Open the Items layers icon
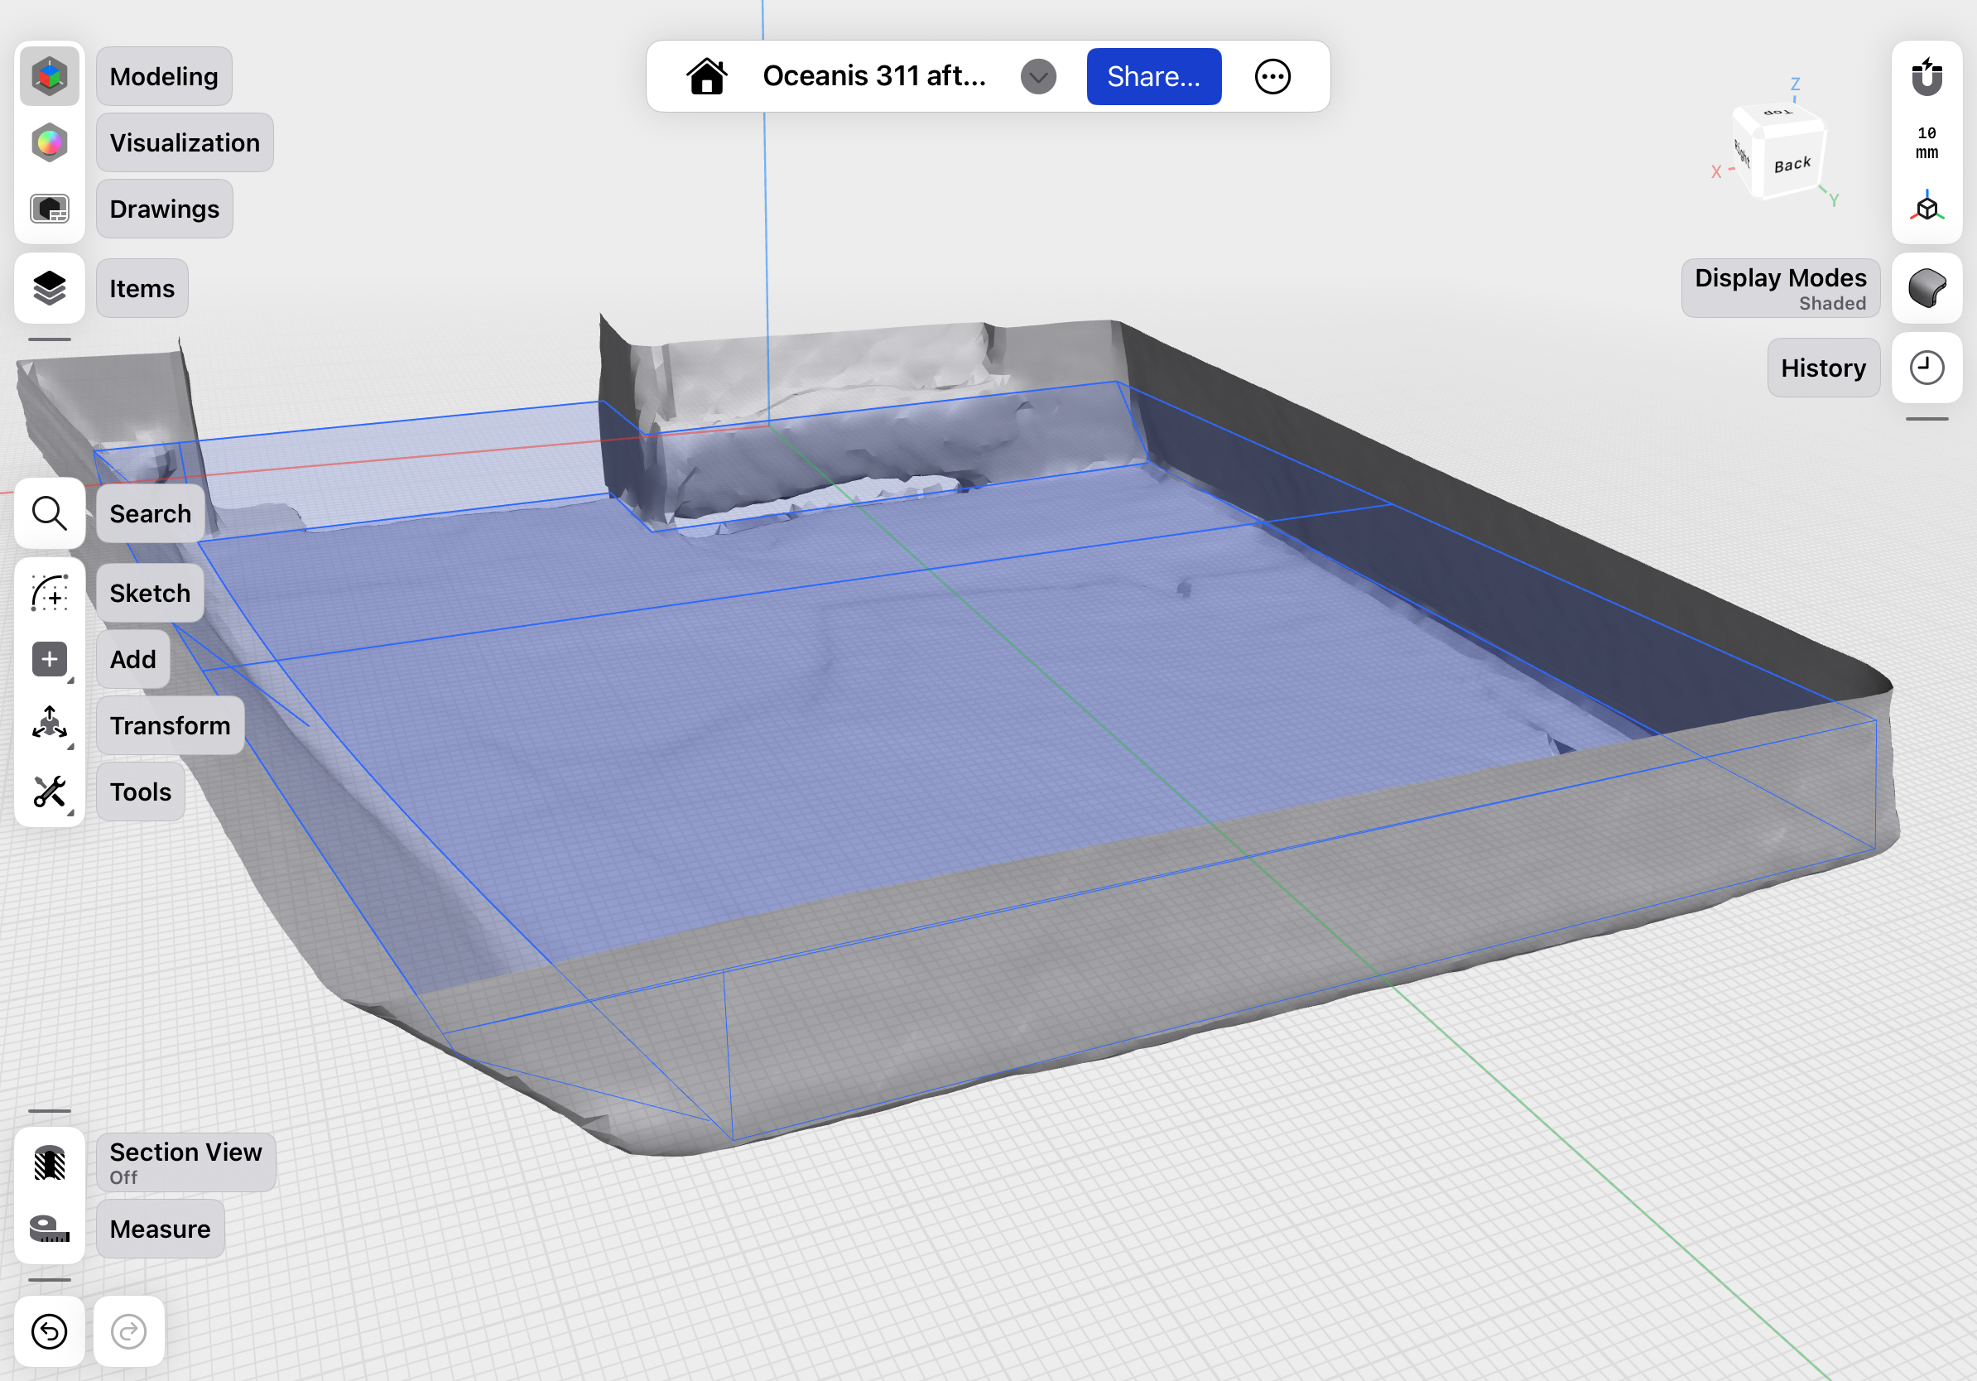Image resolution: width=1977 pixels, height=1381 pixels. [49, 288]
